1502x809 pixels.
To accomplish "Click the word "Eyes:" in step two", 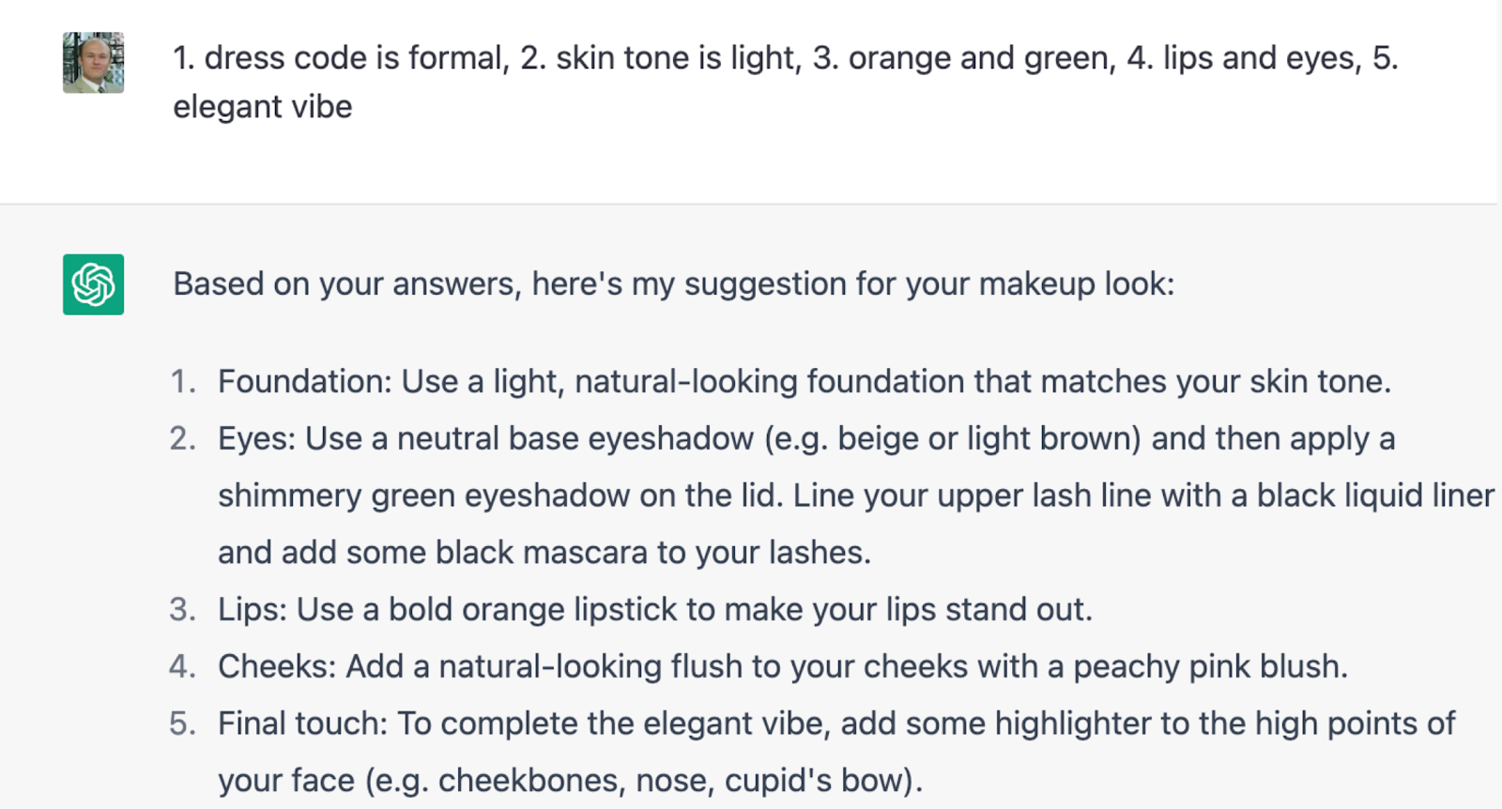I will coord(256,439).
